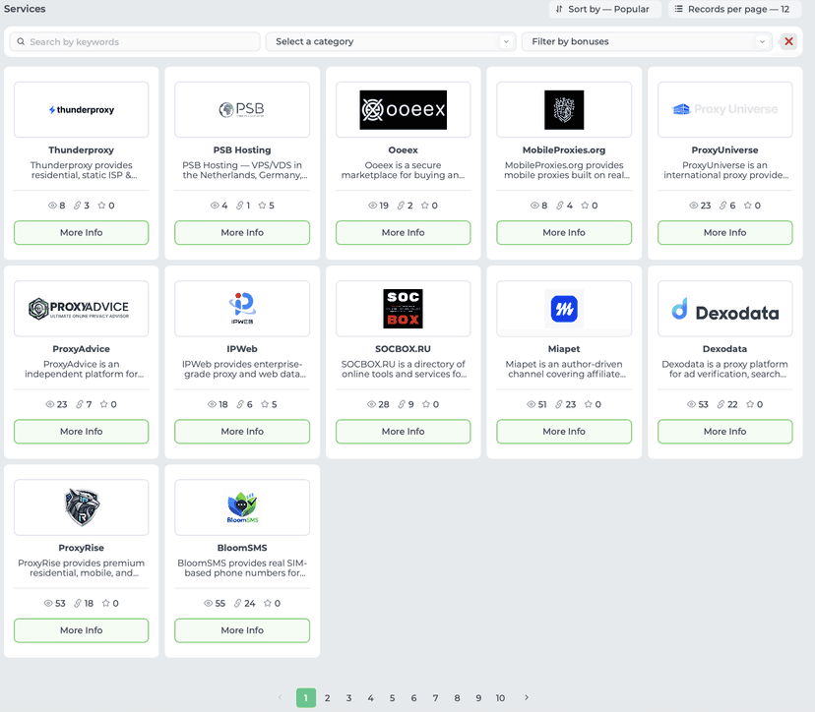Click the IPWeb description text
This screenshot has height=712, width=815.
242,369
